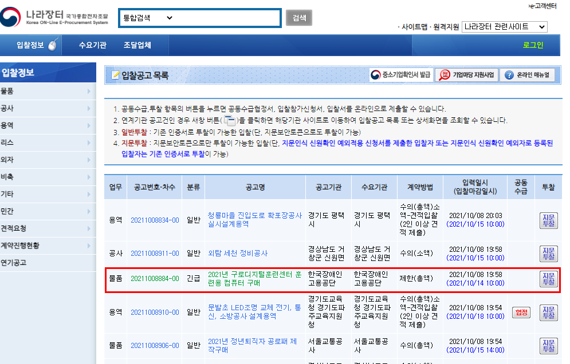
Task: Click the 기업마당 지원사업 button
Action: (467, 75)
